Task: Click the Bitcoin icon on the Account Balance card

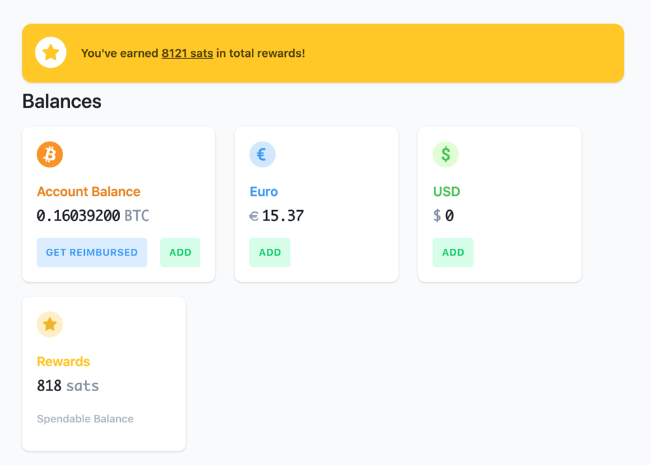Action: 50,154
